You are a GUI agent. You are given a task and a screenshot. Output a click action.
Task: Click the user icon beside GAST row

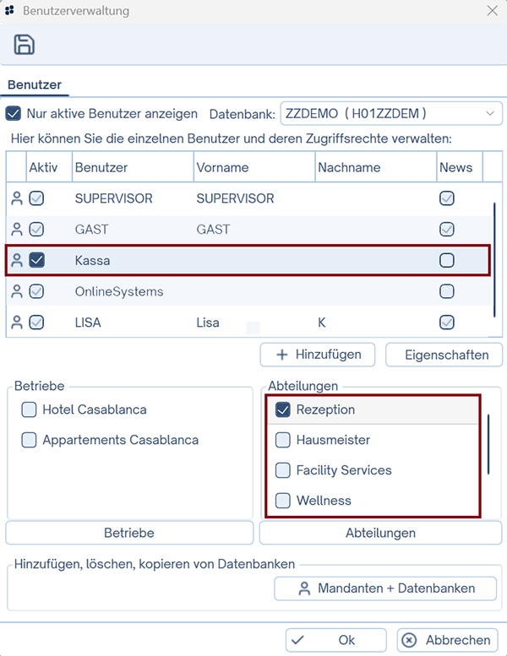(16, 230)
